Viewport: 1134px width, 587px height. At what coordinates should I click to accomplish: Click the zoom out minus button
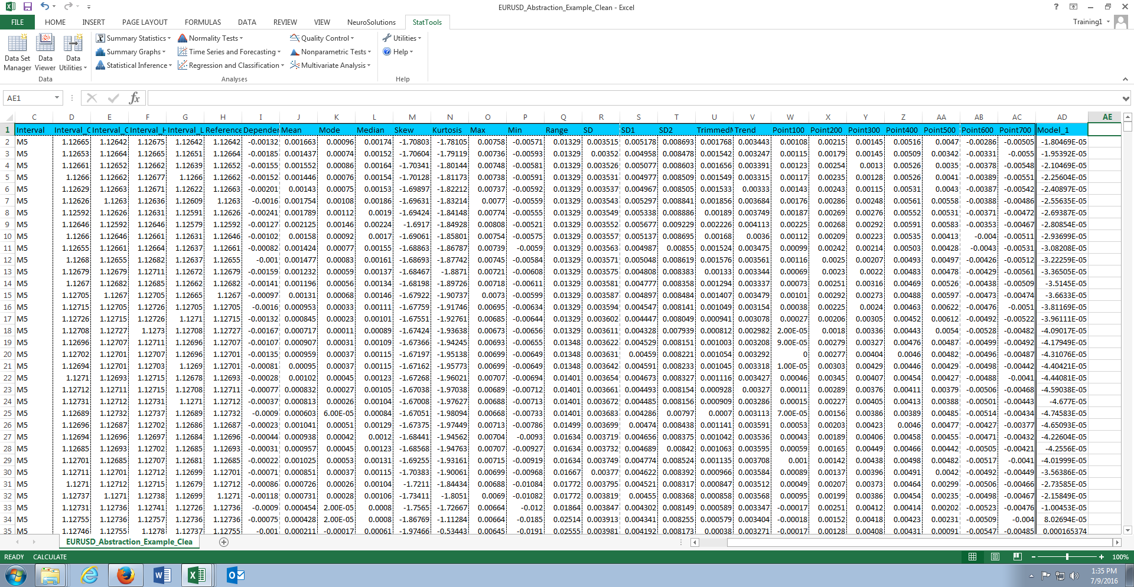(x=1034, y=557)
